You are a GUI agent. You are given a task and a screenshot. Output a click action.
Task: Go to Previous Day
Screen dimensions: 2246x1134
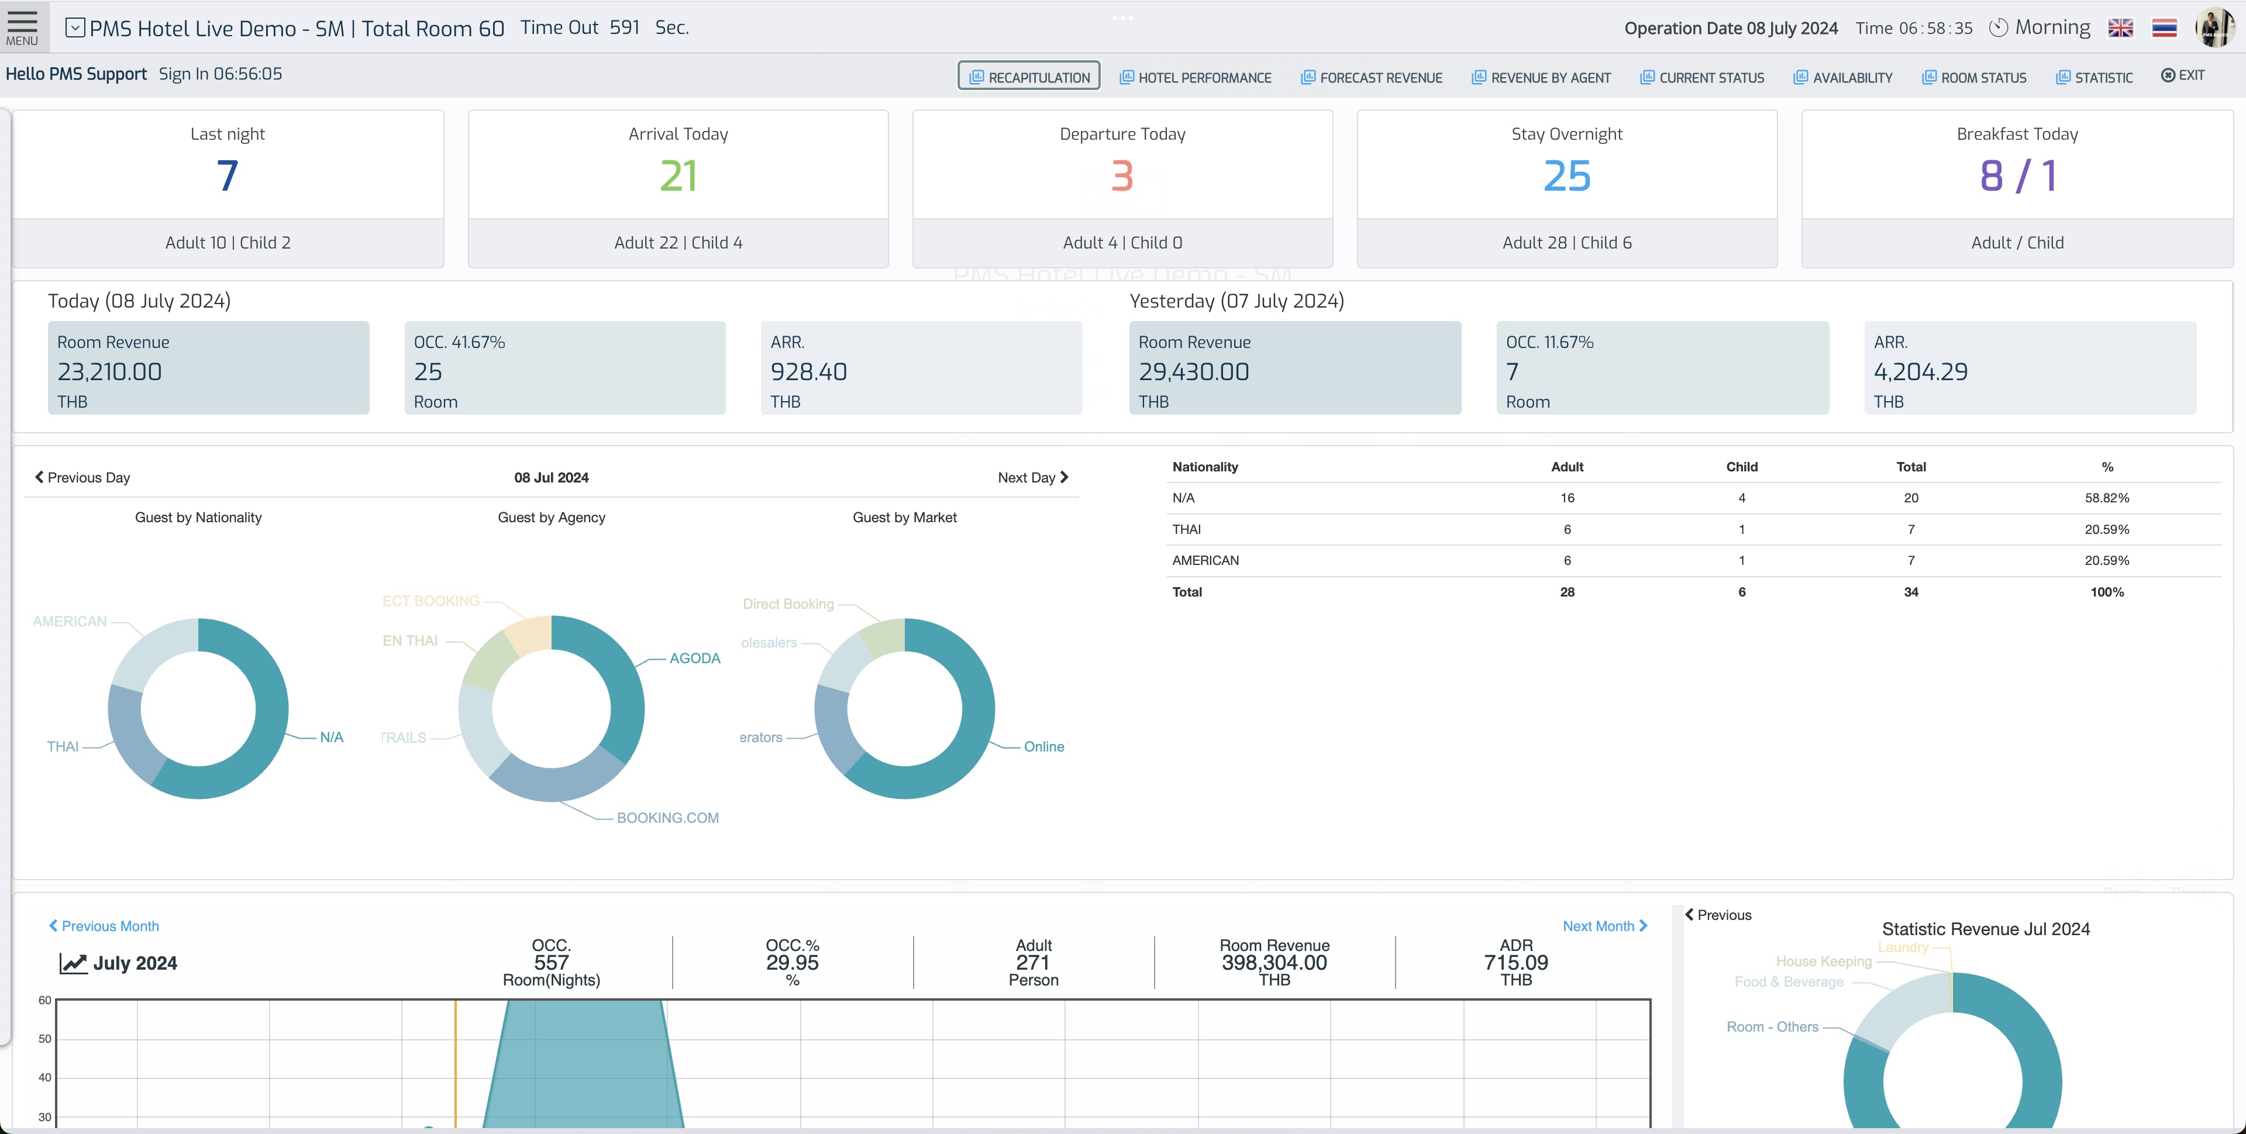(x=82, y=478)
